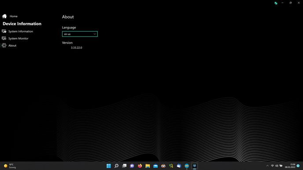The image size is (303, 170).
Task: Click the About gear icon
Action: tap(4, 46)
